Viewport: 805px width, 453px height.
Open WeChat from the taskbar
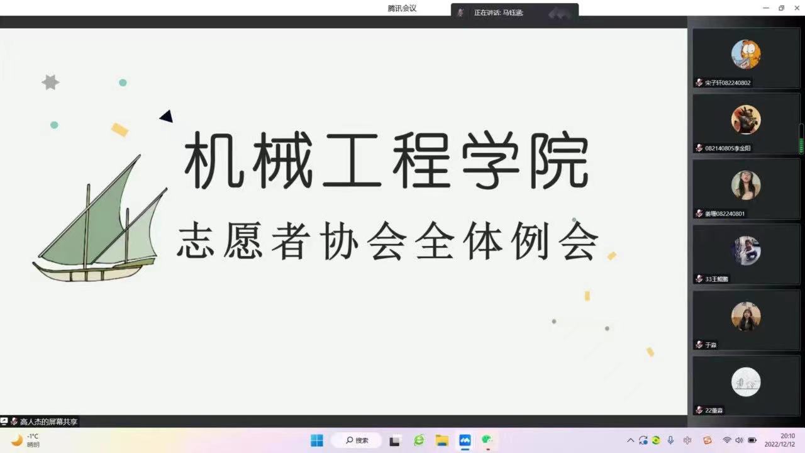[x=487, y=440]
